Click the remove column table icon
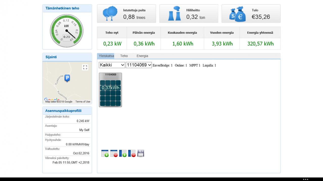The image size is (323, 181). click(x=132, y=153)
